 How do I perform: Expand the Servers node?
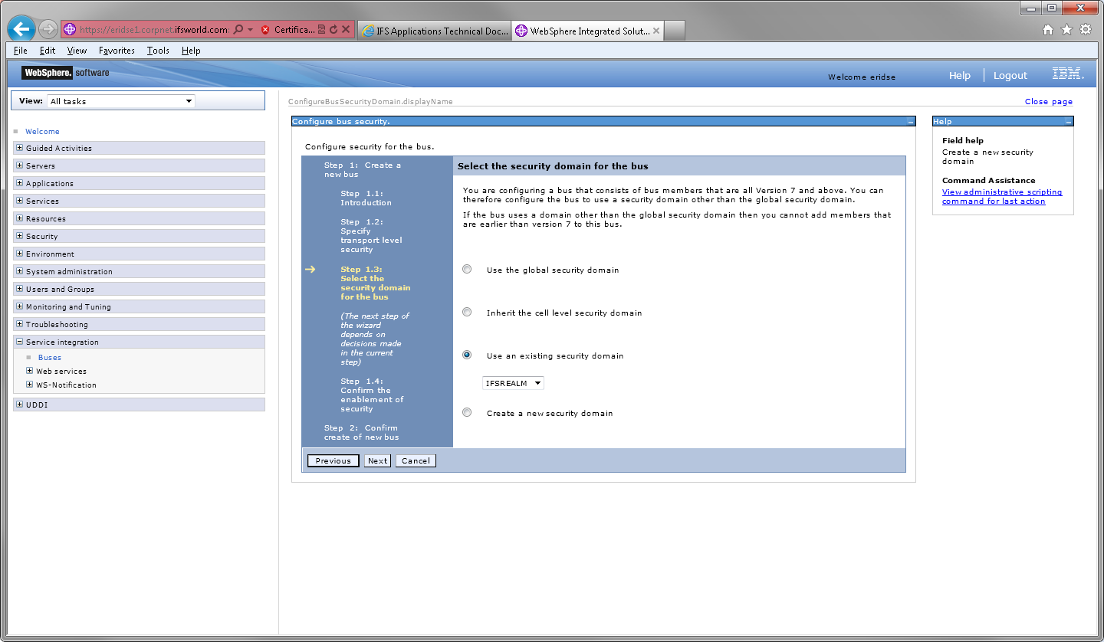point(20,165)
